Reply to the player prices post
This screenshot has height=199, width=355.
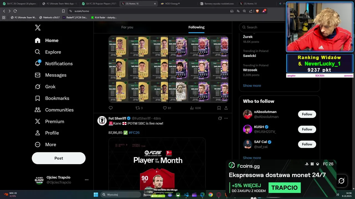[111, 108]
